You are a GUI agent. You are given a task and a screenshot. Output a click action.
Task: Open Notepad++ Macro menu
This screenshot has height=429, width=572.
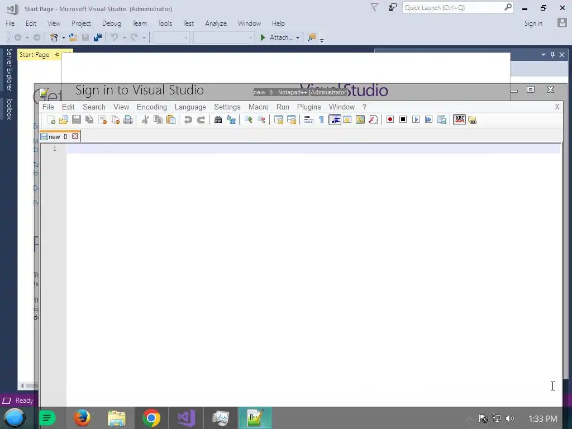[x=258, y=107]
